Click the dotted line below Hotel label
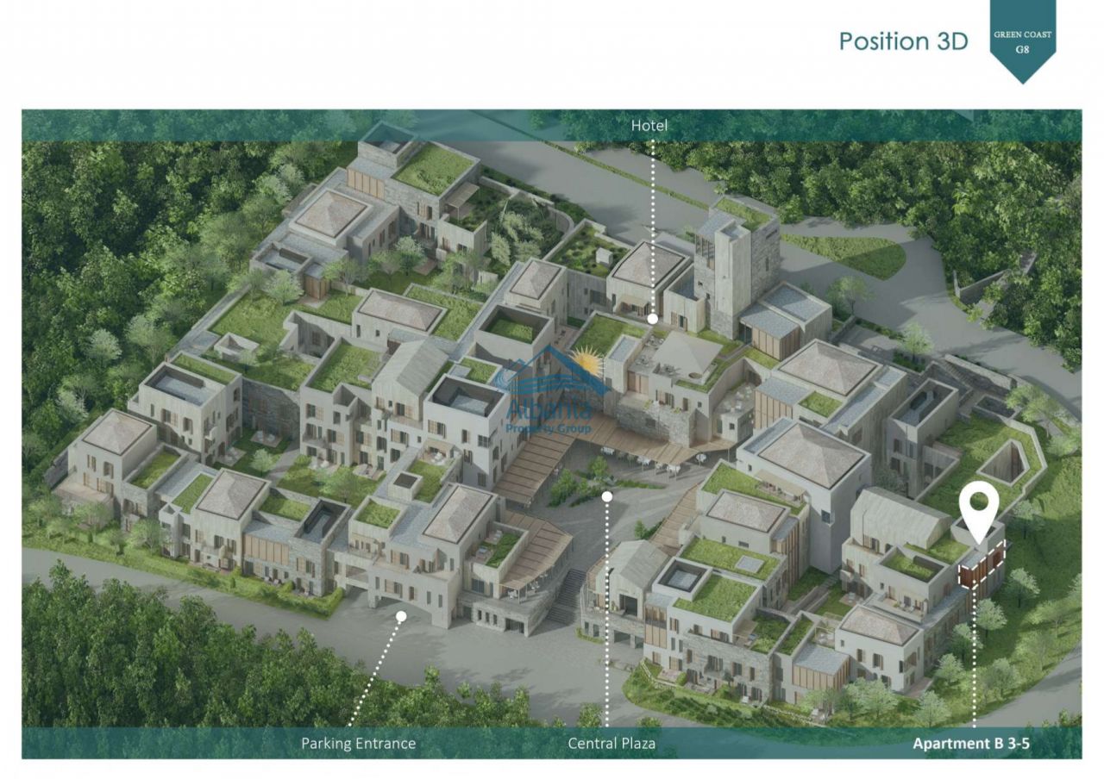Screen dimensions: 1104x779 click(x=653, y=224)
